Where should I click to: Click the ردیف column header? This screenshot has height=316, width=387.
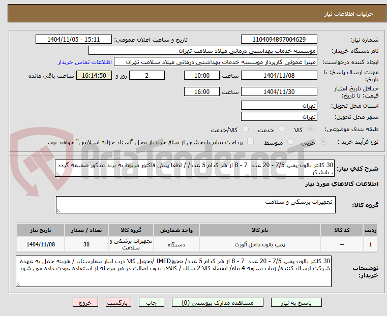point(370,230)
